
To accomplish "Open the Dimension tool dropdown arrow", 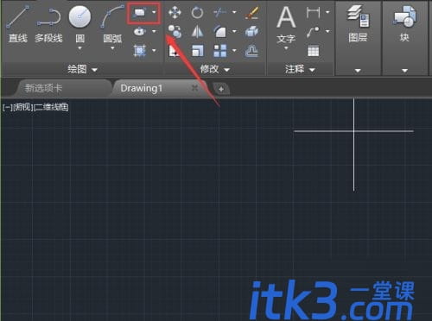I will point(327,12).
